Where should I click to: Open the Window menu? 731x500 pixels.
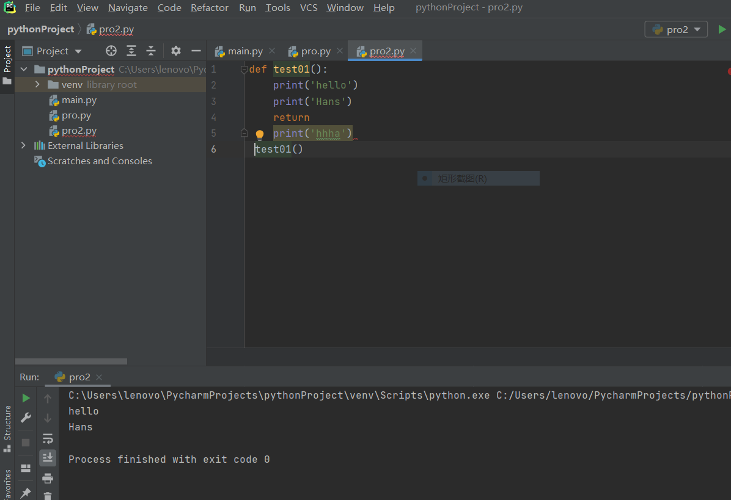(x=345, y=8)
